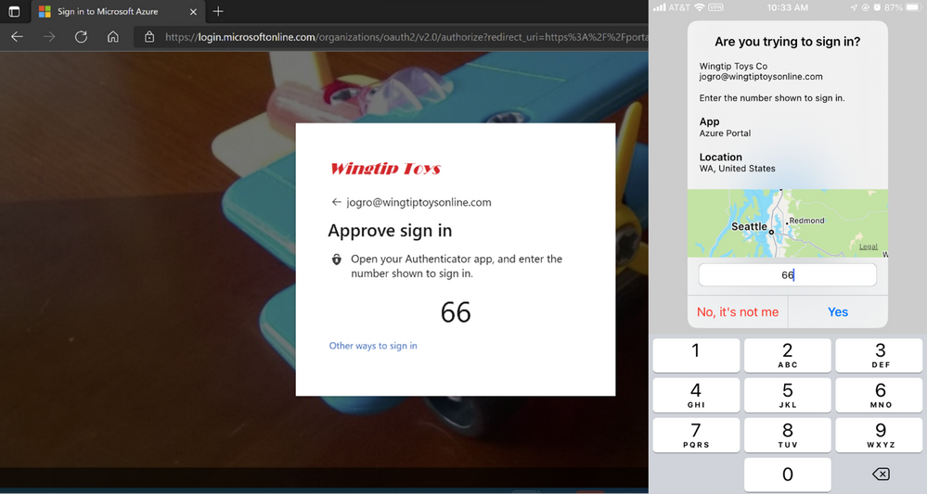927x494 pixels.
Task: Click the Approve sign in heading
Action: click(390, 231)
